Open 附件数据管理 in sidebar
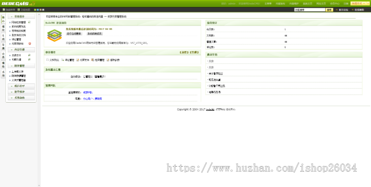The width and height of the screenshot is (371, 187). [19, 76]
